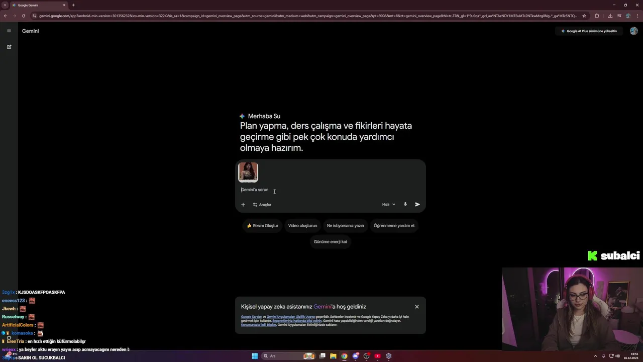Open Chrome three-dot menu
The width and height of the screenshot is (643, 362).
click(637, 16)
